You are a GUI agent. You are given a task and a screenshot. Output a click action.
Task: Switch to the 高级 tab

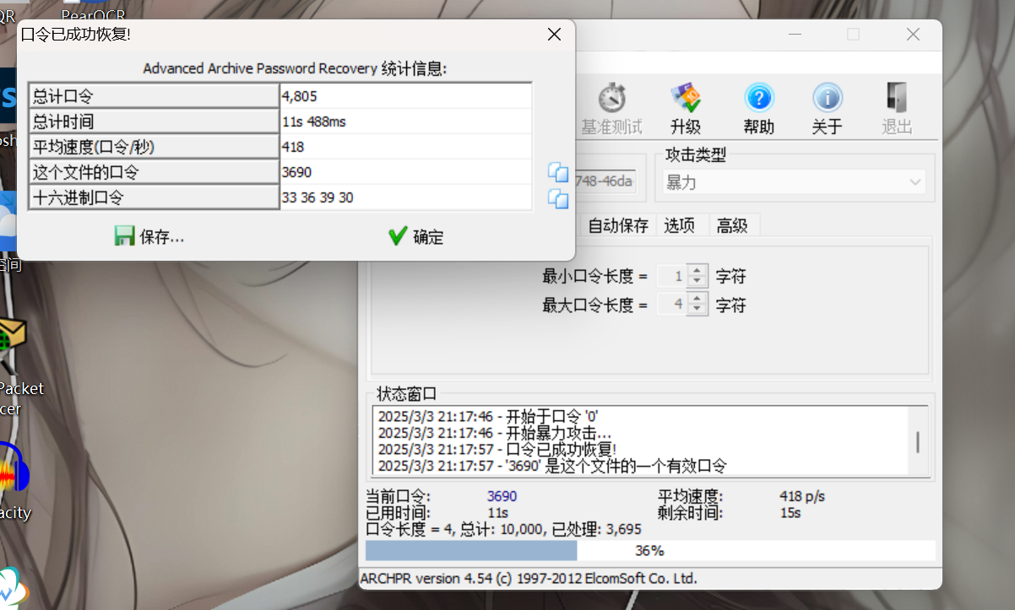click(732, 225)
